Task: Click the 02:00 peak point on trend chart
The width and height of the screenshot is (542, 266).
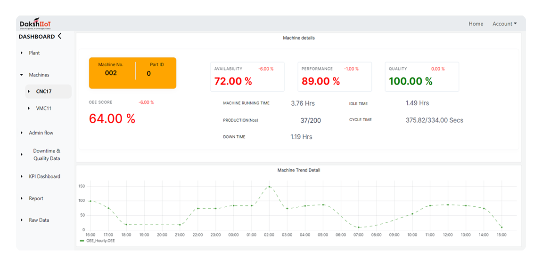Action: coord(269,187)
